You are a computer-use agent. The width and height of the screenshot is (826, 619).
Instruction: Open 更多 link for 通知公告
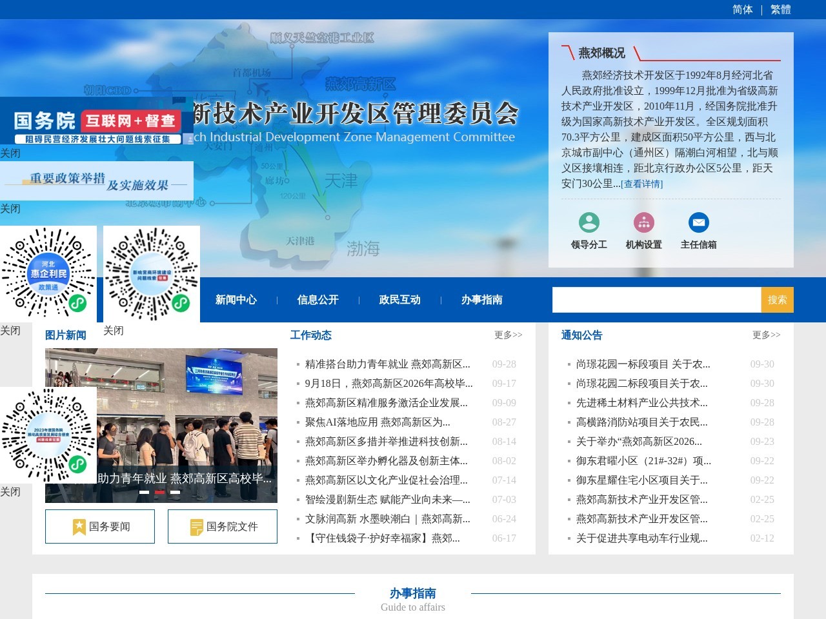click(767, 335)
